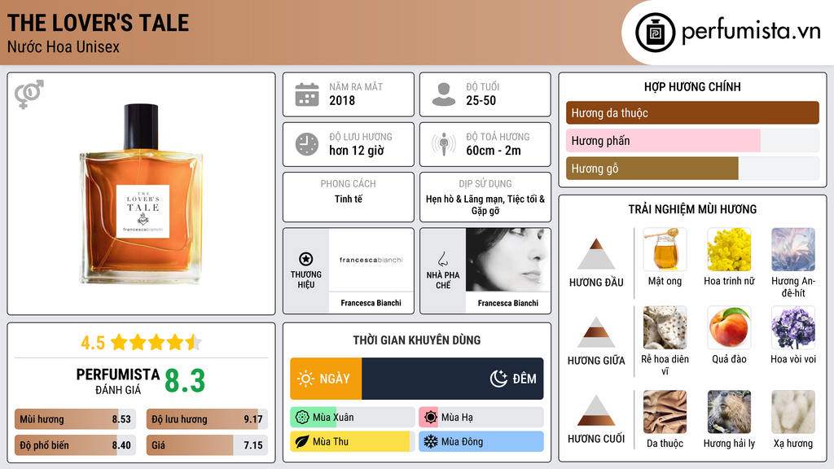Click the Francesca Bianchi perfumer name label

pyautogui.click(x=508, y=303)
